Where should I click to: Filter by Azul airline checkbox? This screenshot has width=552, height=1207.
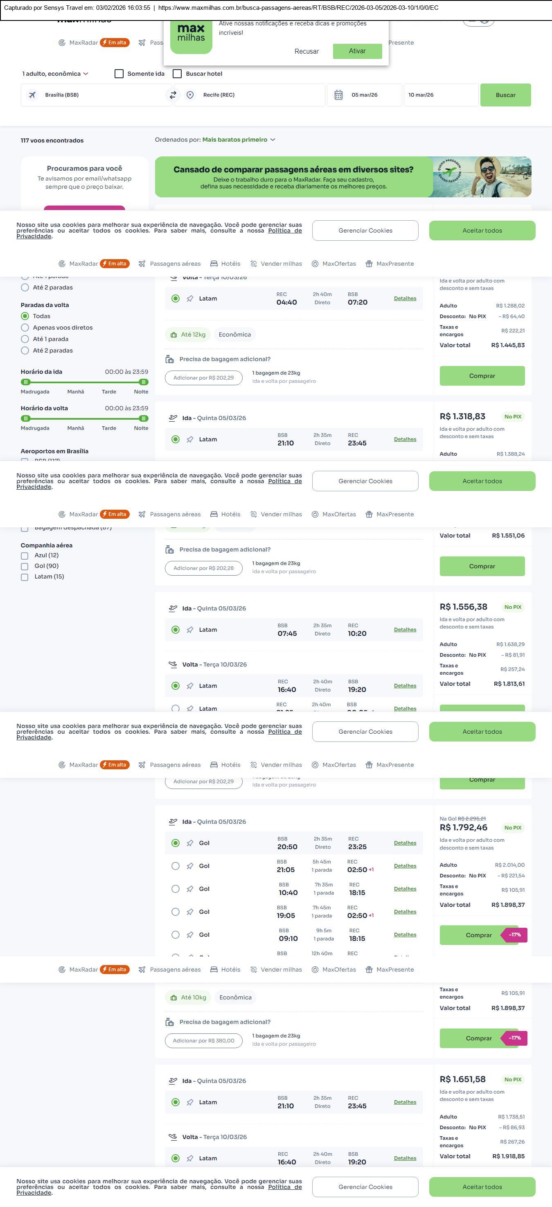25,556
